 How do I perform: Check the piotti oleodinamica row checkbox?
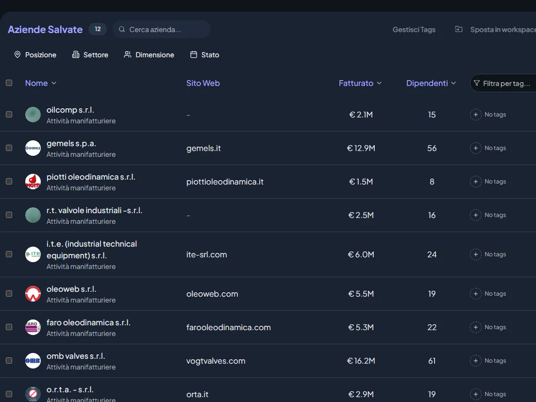9,181
